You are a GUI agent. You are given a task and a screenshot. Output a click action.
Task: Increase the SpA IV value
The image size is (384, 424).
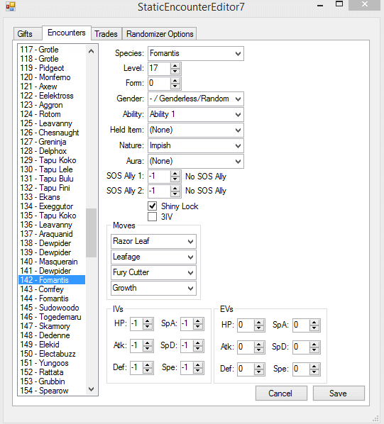tap(198, 321)
